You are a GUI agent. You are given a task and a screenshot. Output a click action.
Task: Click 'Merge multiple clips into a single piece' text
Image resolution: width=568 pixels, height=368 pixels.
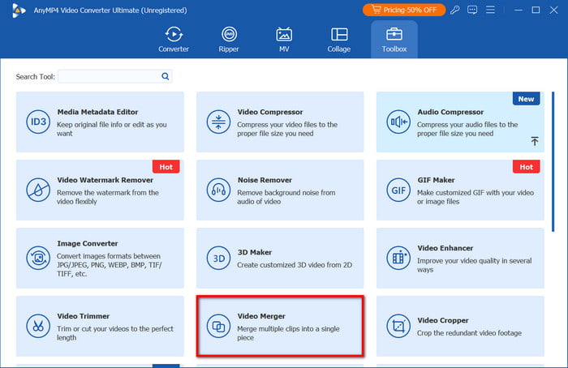click(288, 333)
